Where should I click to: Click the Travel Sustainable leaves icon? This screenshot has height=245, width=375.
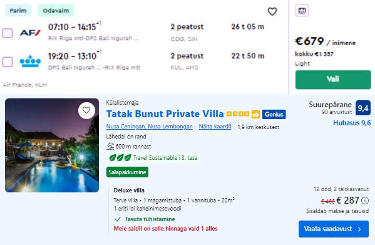point(120,158)
